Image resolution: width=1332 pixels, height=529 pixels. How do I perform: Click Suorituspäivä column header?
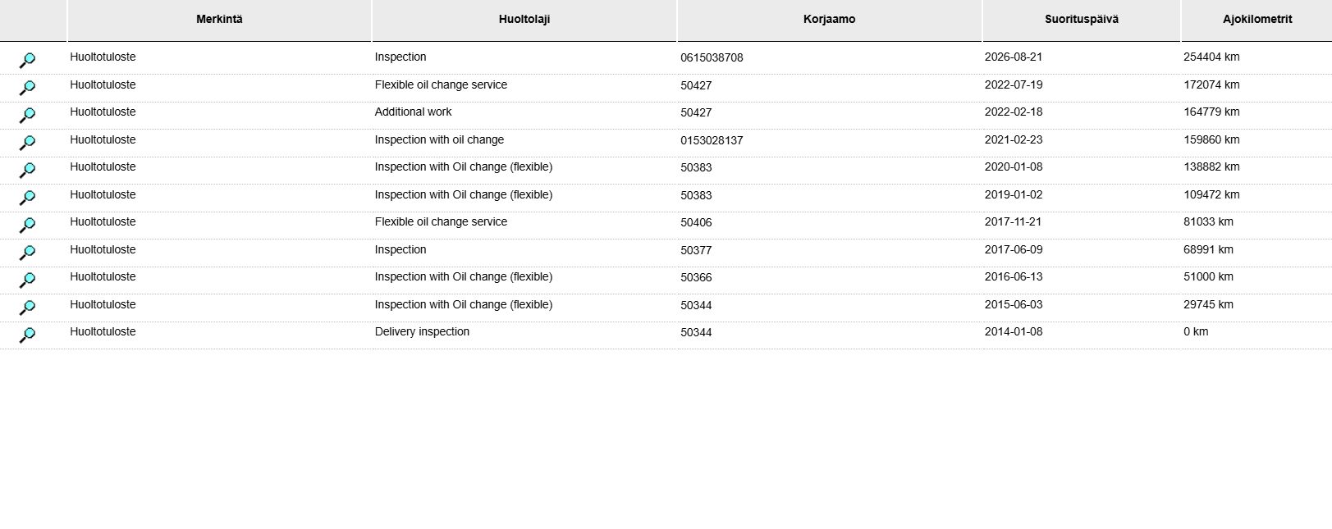[x=1082, y=20]
